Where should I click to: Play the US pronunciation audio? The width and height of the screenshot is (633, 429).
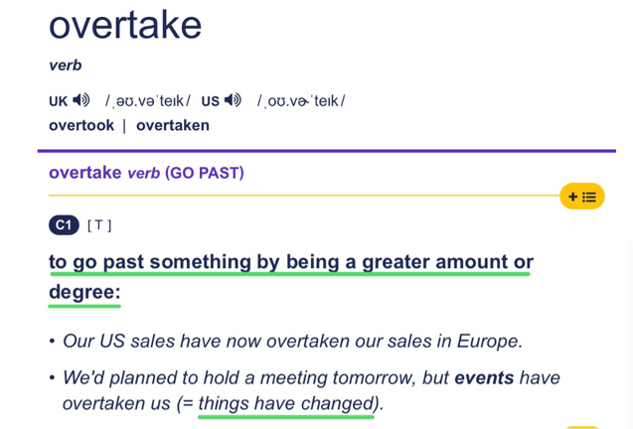pyautogui.click(x=233, y=100)
